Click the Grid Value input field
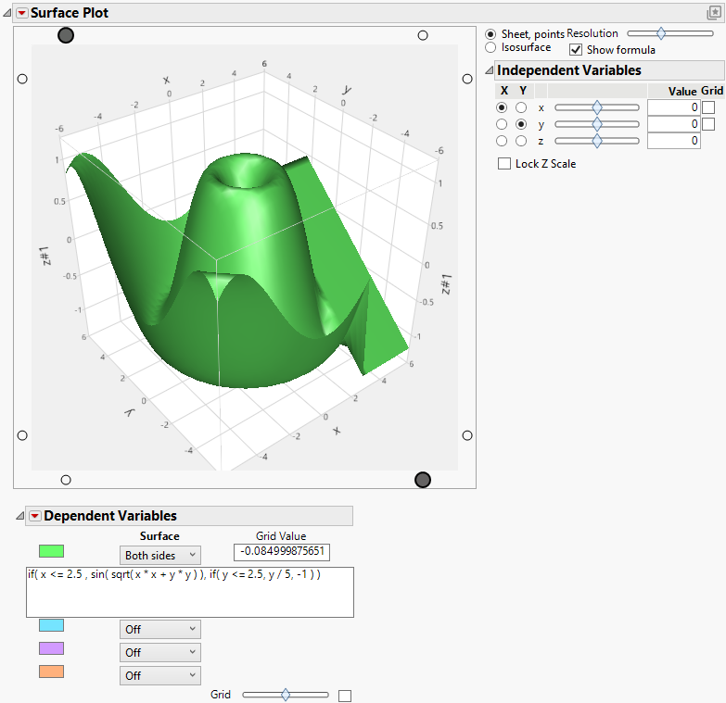 tap(282, 552)
